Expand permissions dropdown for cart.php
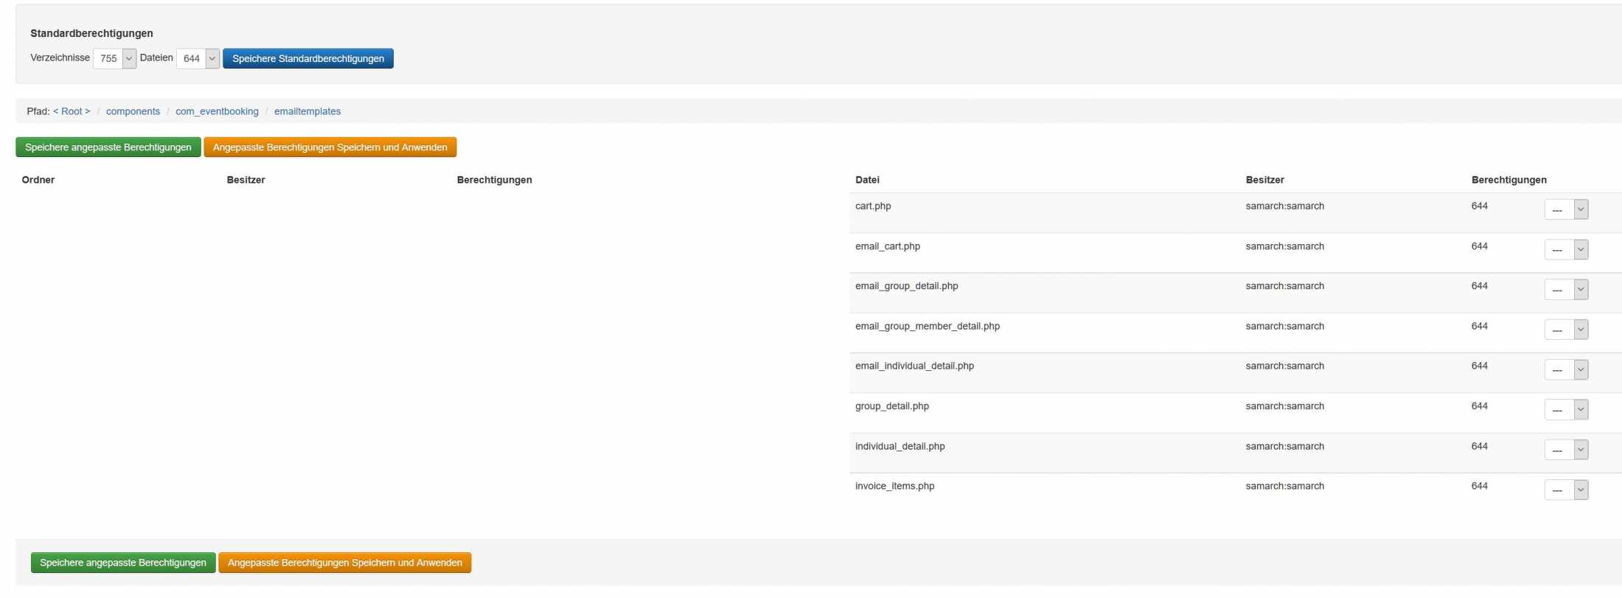 click(1566, 210)
